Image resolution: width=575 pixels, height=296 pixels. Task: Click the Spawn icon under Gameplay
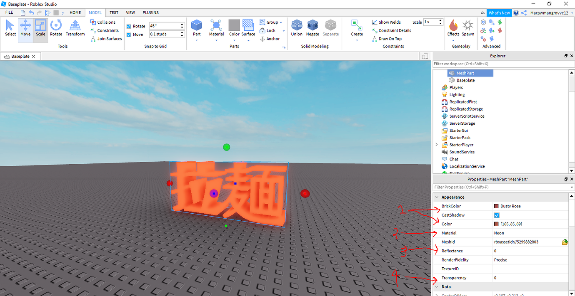pos(468,28)
